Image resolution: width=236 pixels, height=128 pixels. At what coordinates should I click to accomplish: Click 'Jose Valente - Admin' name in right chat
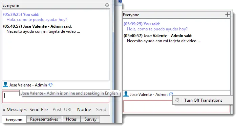tap(149, 95)
